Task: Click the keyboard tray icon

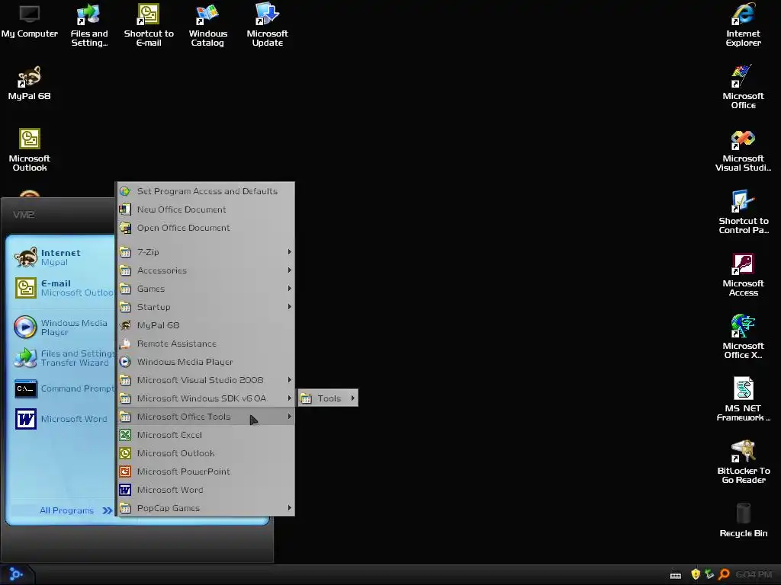Action: click(676, 575)
